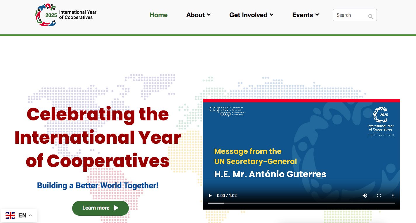Screen dimensions: 416x223
Task: Open video more options three-dot menu
Action: [x=393, y=196]
